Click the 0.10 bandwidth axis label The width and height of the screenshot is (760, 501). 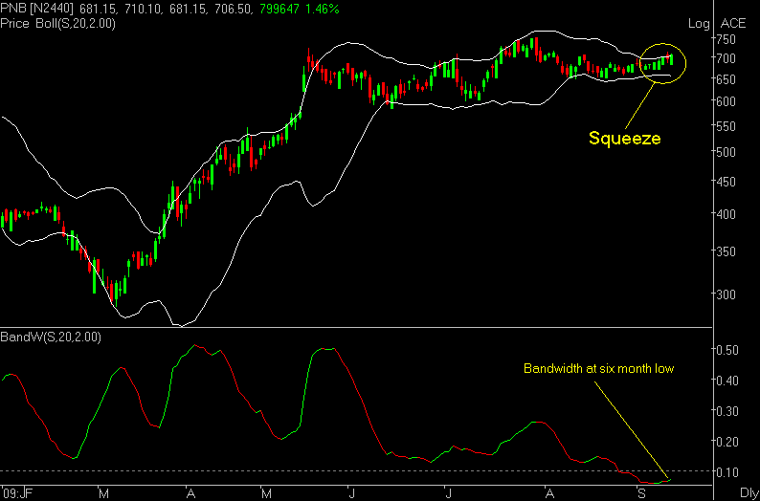pos(727,471)
